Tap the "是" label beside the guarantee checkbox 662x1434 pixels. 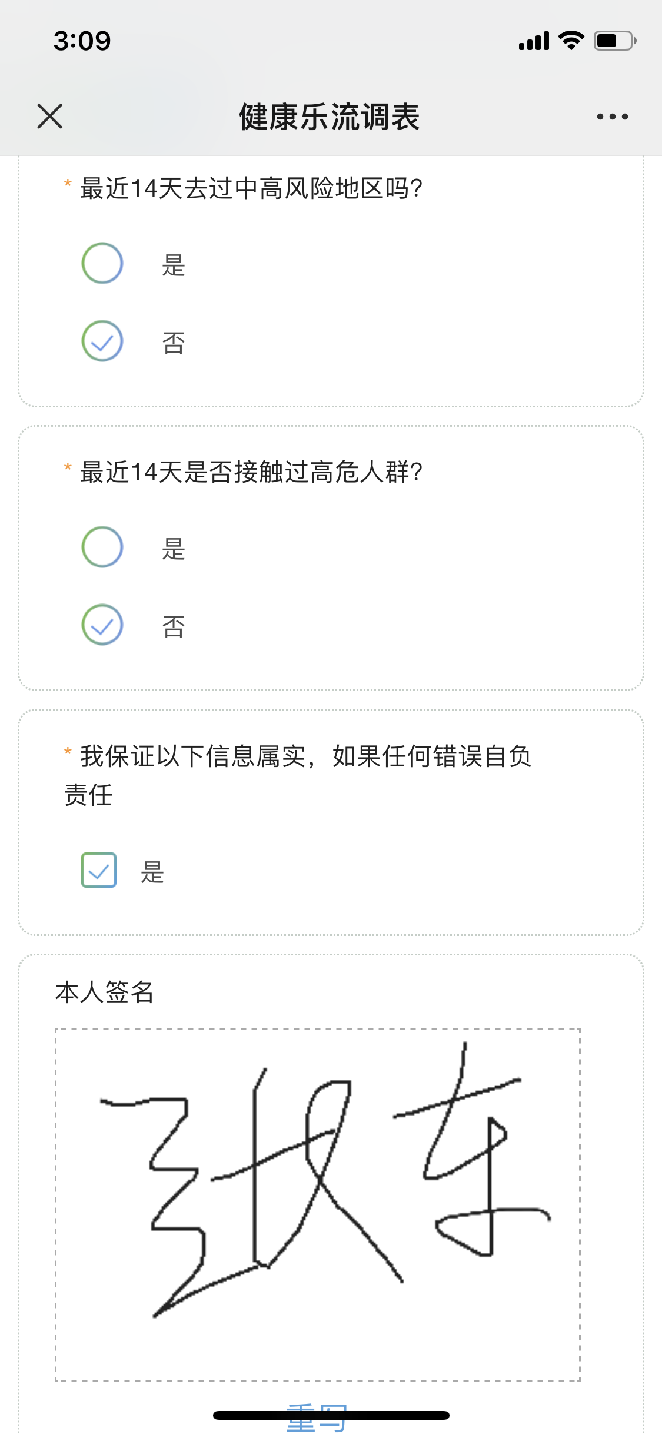pos(152,872)
